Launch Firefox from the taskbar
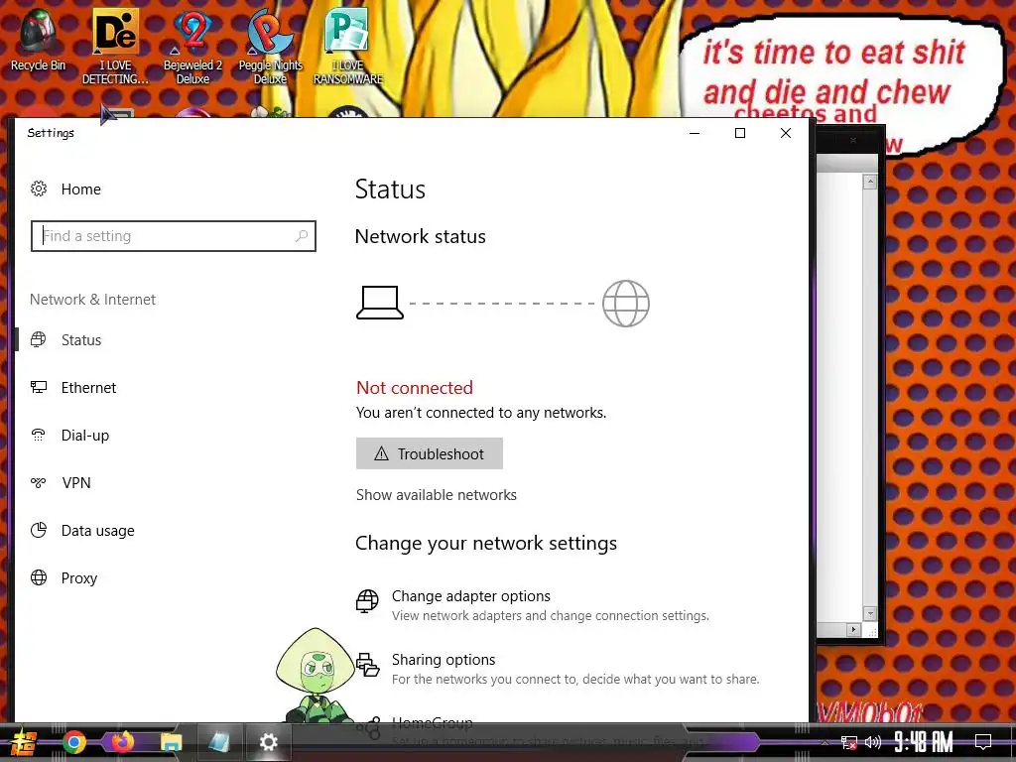 click(122, 742)
